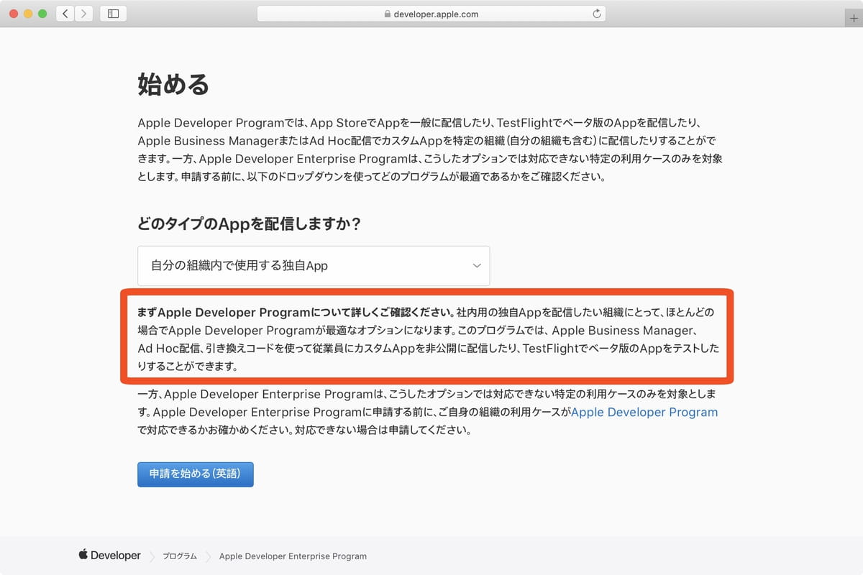Click the 始める heading
The height and width of the screenshot is (575, 863).
173,85
